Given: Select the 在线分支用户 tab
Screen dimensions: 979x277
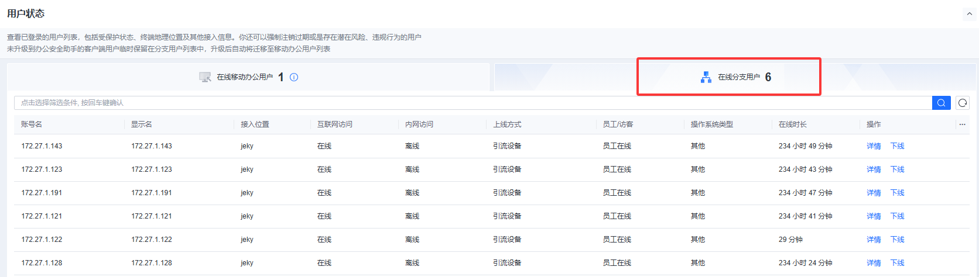Looking at the screenshot, I should pyautogui.click(x=739, y=77).
